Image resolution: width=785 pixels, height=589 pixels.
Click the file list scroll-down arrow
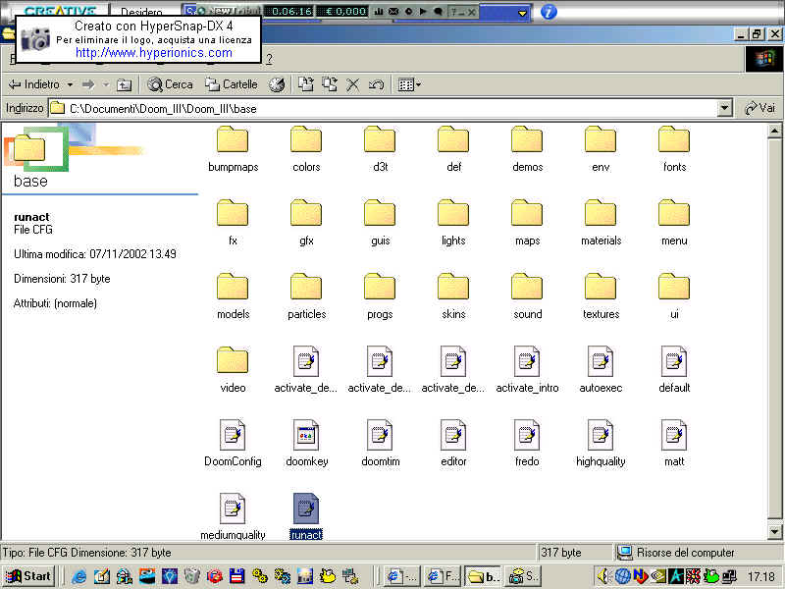click(x=774, y=531)
